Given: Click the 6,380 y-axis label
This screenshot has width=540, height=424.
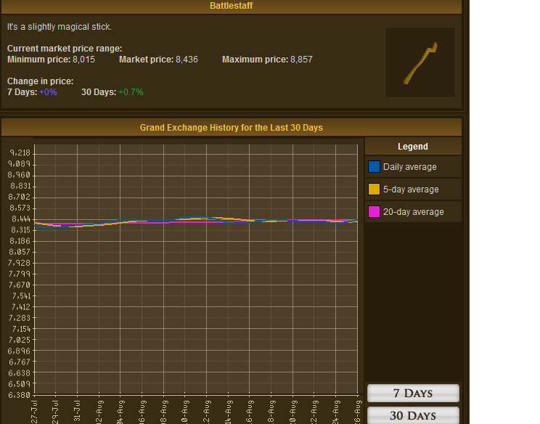Looking at the screenshot, I should coord(20,395).
